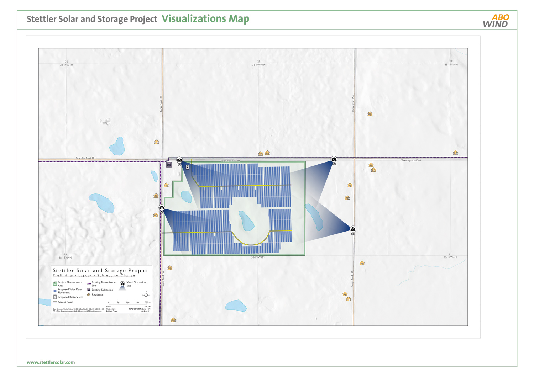This screenshot has width=534, height=377.
Task: Click the pond just under the section 30 label
Action: (x=117, y=146)
